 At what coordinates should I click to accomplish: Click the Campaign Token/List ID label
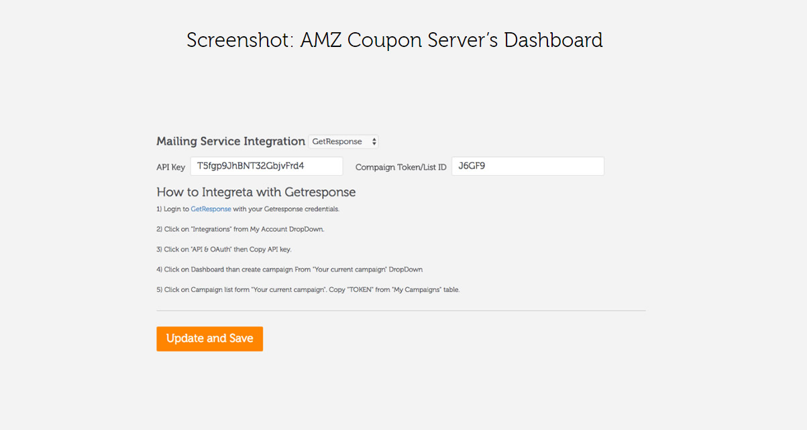(401, 167)
